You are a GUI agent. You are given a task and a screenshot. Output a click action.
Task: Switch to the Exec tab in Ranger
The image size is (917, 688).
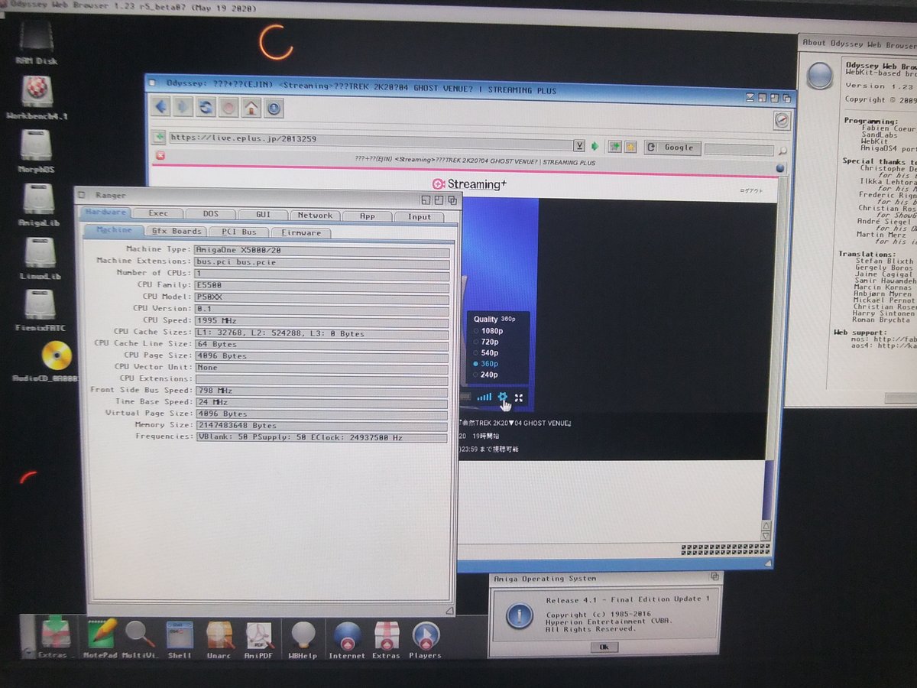(159, 214)
